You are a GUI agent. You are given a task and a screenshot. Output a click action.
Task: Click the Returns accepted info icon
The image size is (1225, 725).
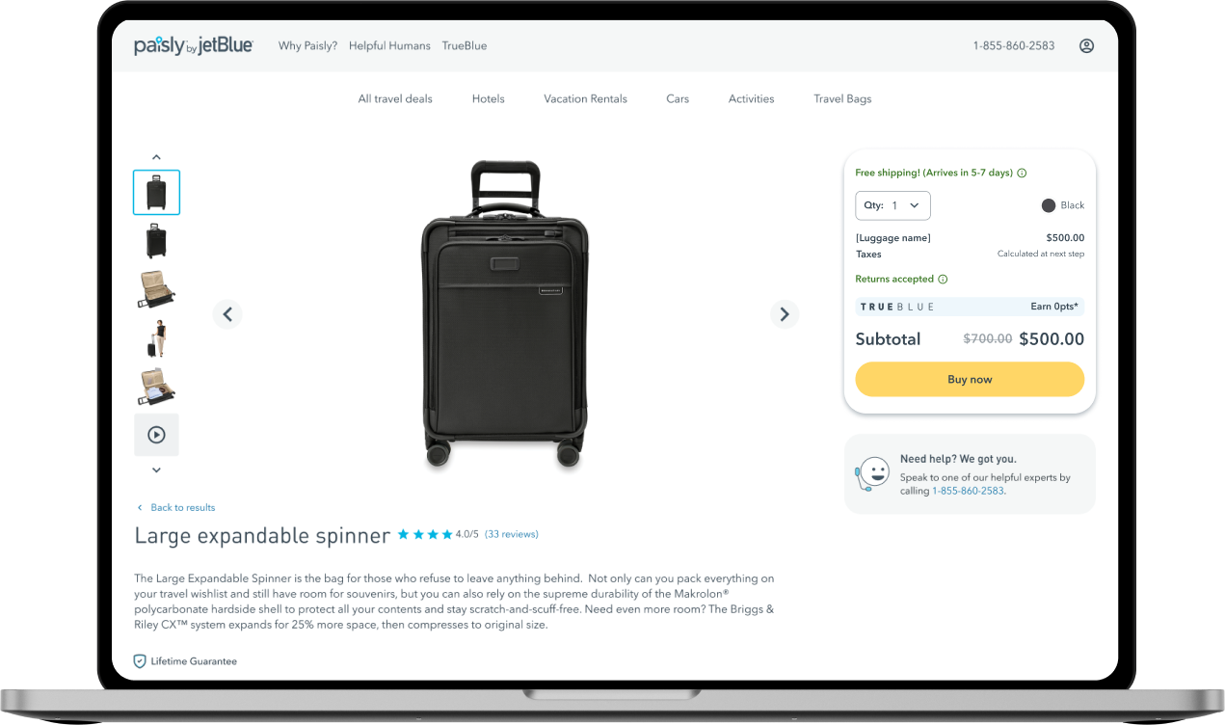[943, 280]
